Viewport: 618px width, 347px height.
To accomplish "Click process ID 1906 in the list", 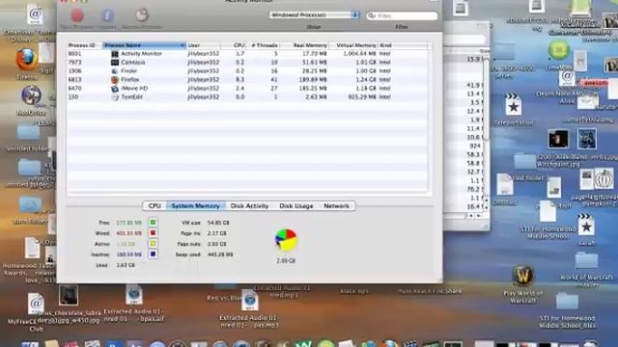I will click(x=75, y=70).
